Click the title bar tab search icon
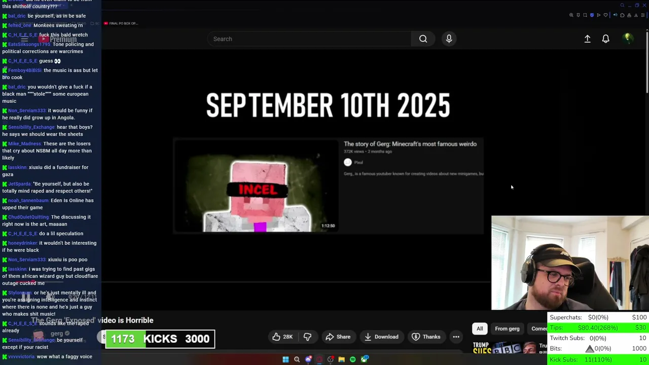 pos(622,5)
